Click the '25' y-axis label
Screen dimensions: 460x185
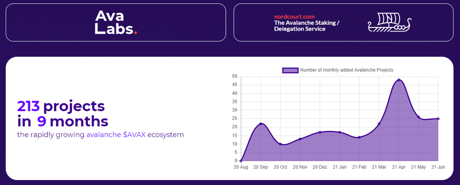click(x=234, y=119)
